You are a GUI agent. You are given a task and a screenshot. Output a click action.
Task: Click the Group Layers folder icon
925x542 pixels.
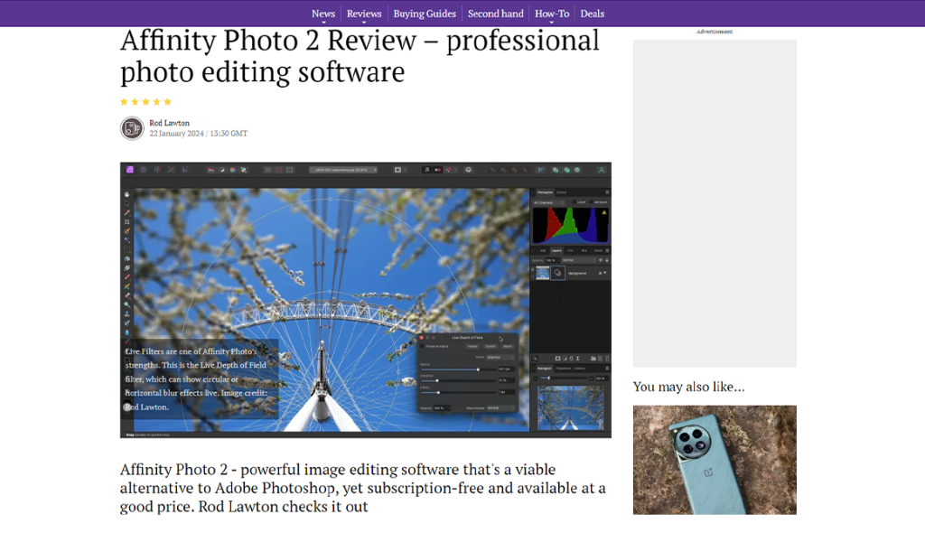click(x=593, y=358)
